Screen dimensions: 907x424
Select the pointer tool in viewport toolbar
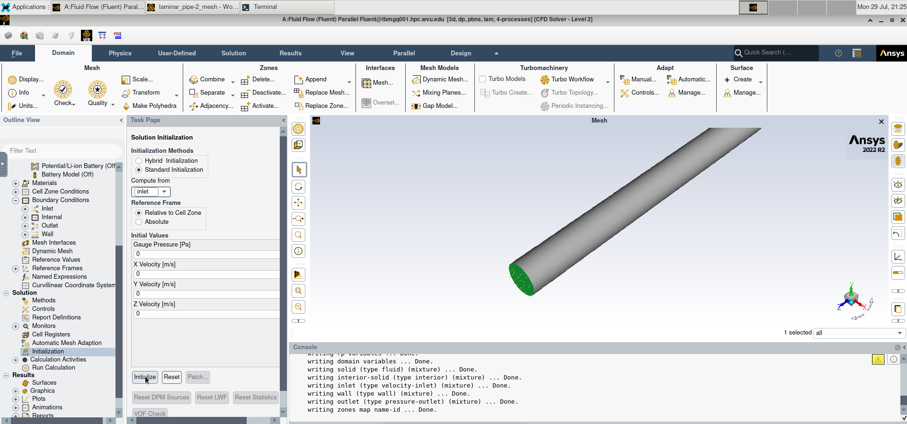coord(299,169)
